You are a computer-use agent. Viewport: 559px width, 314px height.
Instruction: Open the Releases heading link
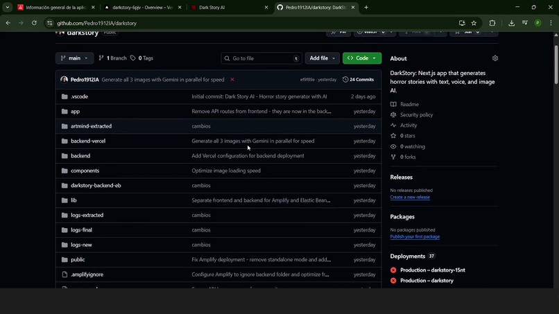tap(402, 177)
